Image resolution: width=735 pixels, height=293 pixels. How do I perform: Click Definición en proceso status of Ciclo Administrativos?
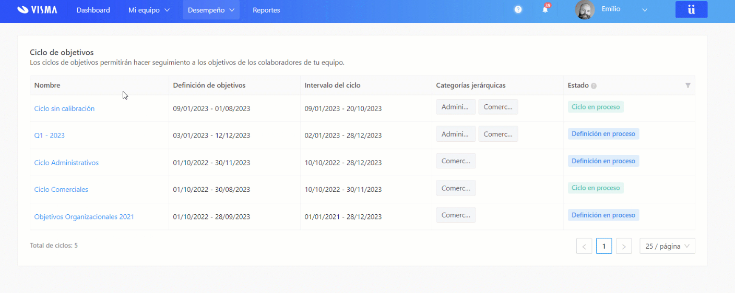pyautogui.click(x=603, y=161)
